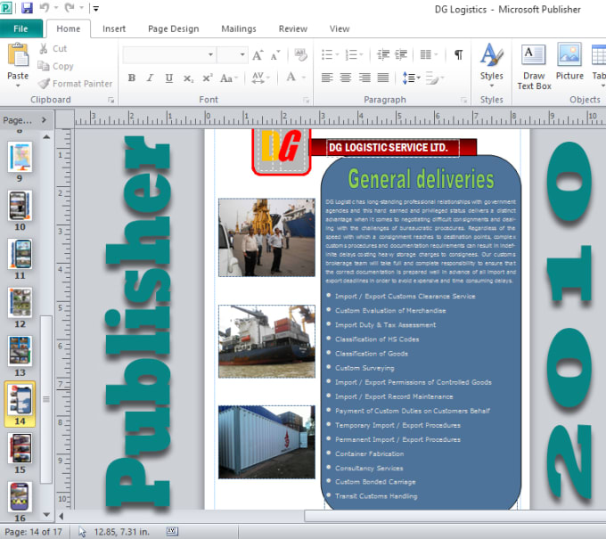Image resolution: width=606 pixels, height=539 pixels.
Task: Click Justify text alignment icon
Action: (383, 78)
